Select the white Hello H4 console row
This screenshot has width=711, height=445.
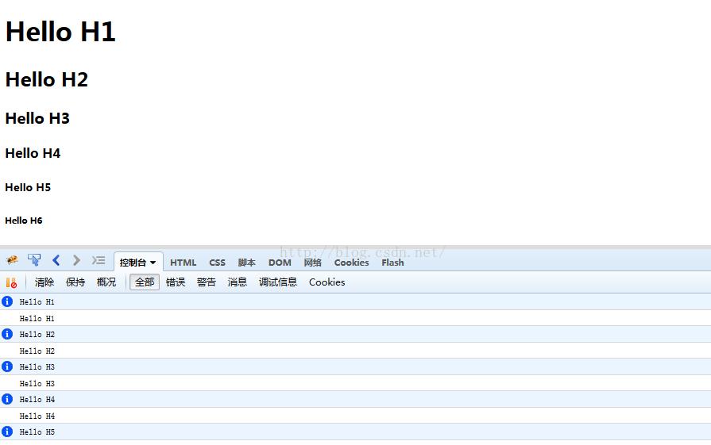356,416
